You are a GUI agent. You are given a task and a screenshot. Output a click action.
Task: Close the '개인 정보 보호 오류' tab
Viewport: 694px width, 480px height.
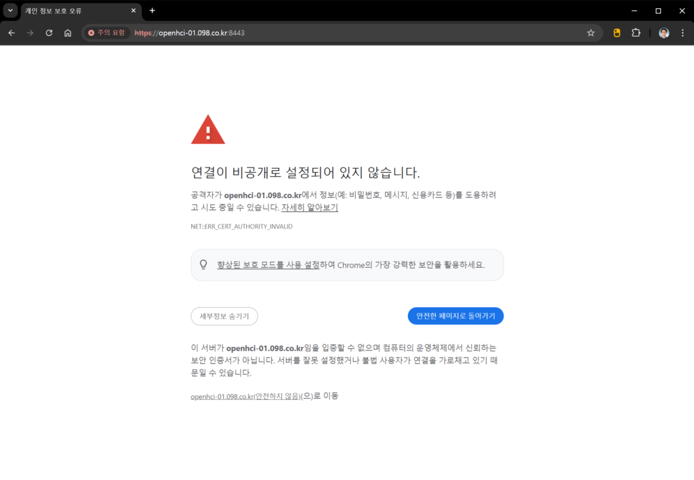click(x=133, y=11)
